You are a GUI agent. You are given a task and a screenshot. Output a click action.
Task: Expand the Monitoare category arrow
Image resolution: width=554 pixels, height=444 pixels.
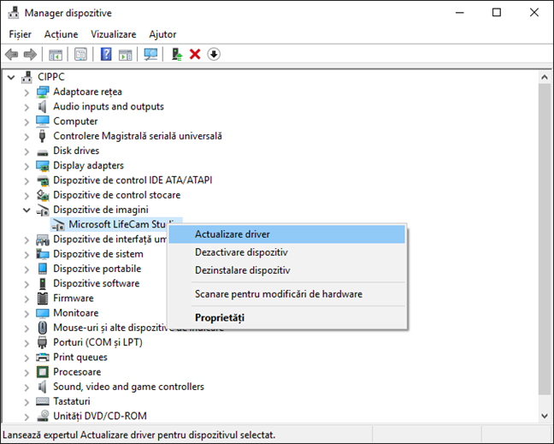(x=27, y=313)
